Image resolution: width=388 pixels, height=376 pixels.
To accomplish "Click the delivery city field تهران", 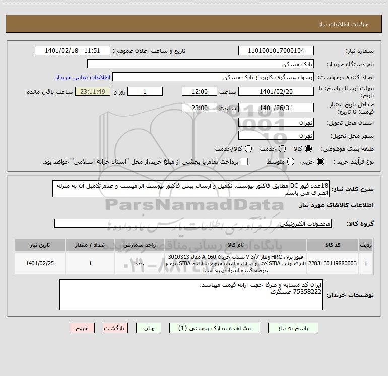I will (276, 136).
